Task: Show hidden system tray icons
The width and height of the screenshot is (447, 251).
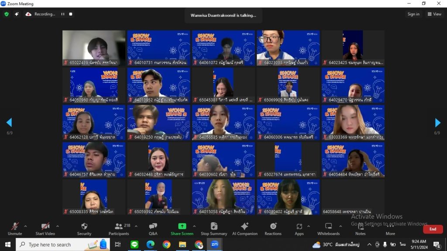Action: (369, 244)
